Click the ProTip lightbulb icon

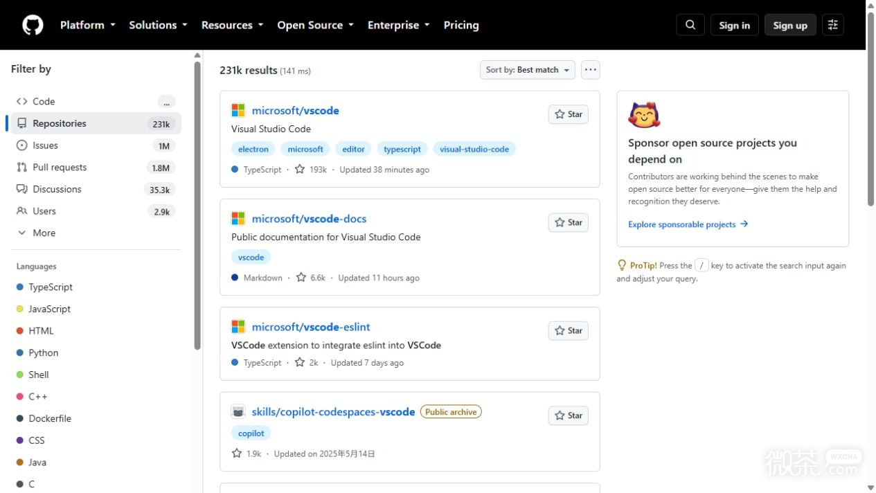click(622, 265)
